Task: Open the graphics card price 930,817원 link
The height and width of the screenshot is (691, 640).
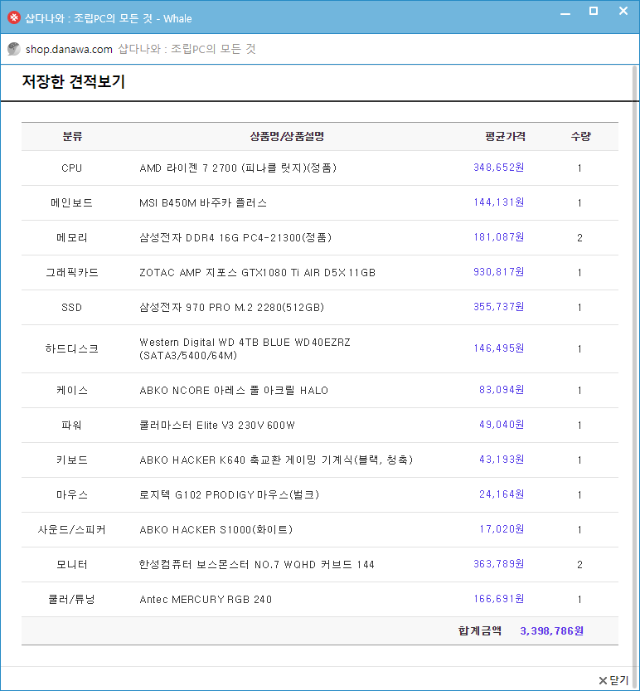Action: pyautogui.click(x=498, y=272)
